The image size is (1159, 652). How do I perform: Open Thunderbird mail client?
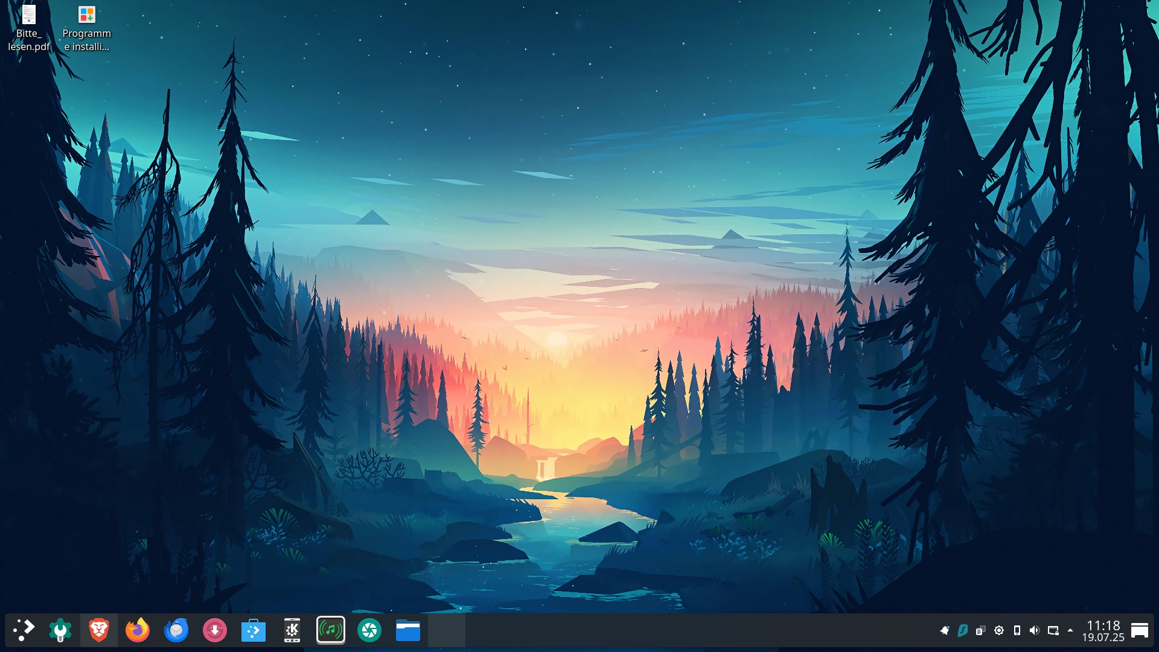(176, 630)
